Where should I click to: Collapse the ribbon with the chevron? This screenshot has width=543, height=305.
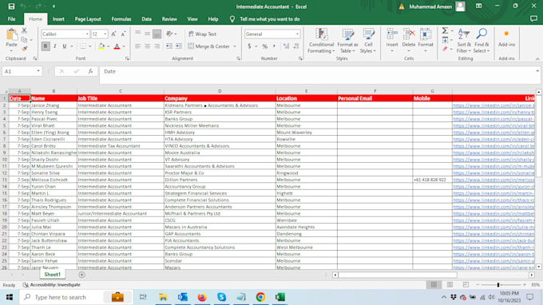[537, 59]
